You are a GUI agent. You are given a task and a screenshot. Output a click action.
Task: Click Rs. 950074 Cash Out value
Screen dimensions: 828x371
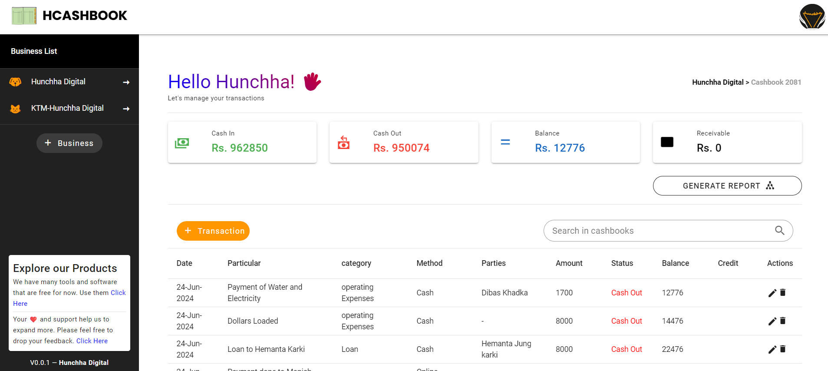tap(402, 148)
